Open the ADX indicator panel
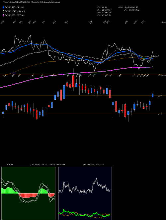The width and height of the screenshot is (166, 220). 85,193
